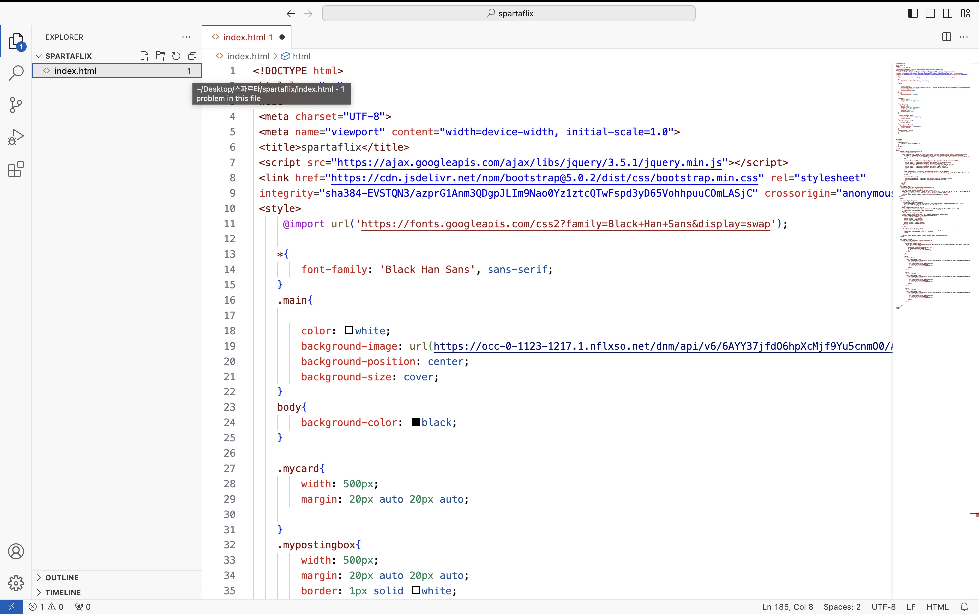Change file encoding UTF-8
The height and width of the screenshot is (614, 979).
click(883, 607)
